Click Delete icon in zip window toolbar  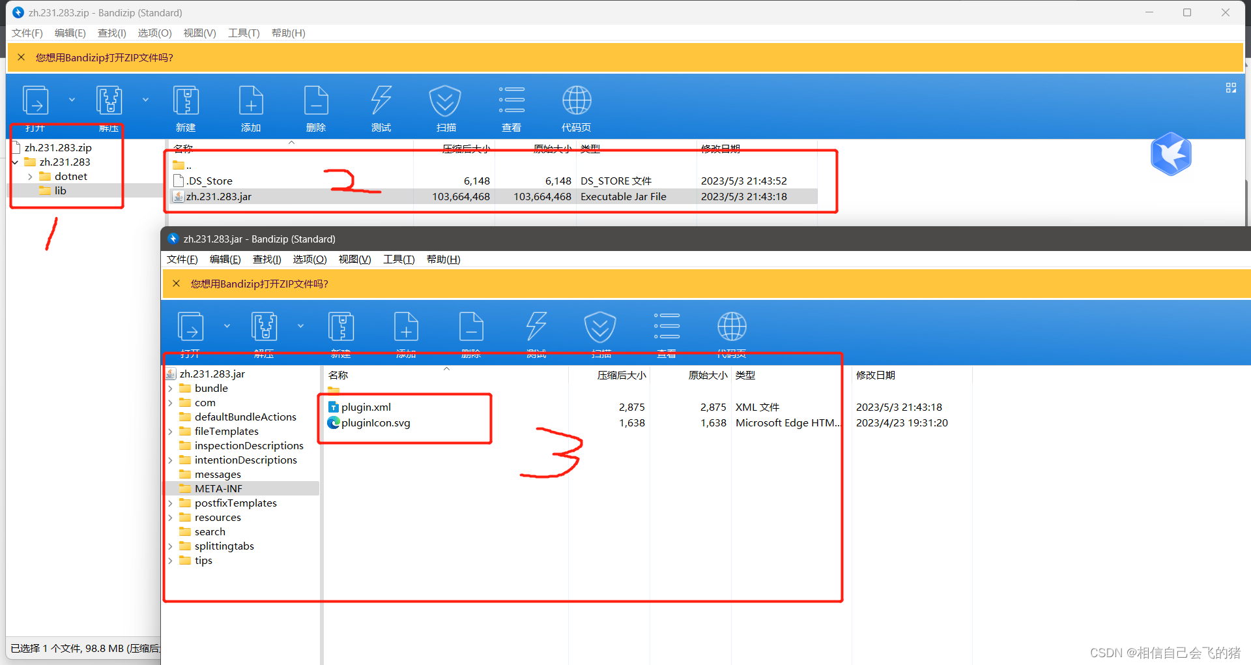tap(316, 101)
